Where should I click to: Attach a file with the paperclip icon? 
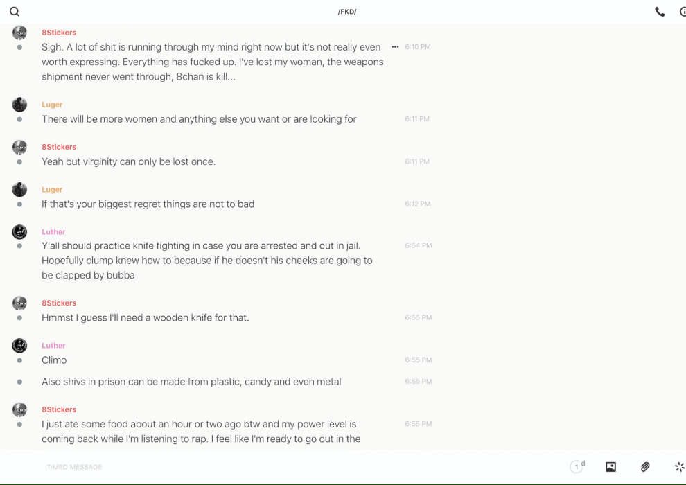(x=645, y=467)
